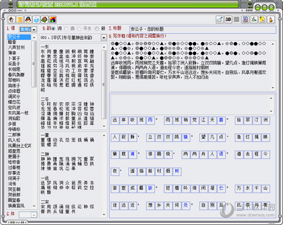Select 定风波 in the tune list
This screenshot has height=225, width=283.
coord(14,108)
